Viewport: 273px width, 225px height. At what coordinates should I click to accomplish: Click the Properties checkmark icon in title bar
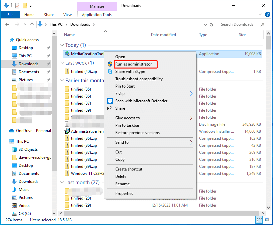17,6
